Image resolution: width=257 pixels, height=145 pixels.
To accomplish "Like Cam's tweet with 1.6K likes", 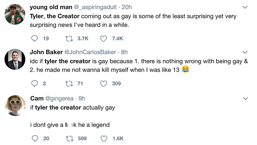I will (104, 138).
